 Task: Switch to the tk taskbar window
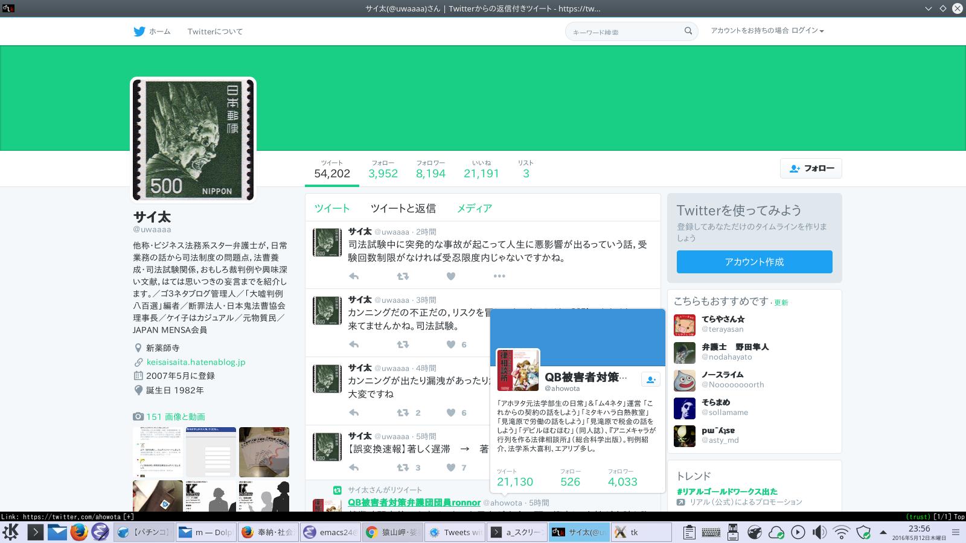(642, 532)
